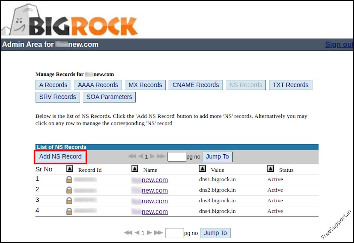Sort by Record Id arrow icon
The height and width of the screenshot is (243, 354).
70,168
